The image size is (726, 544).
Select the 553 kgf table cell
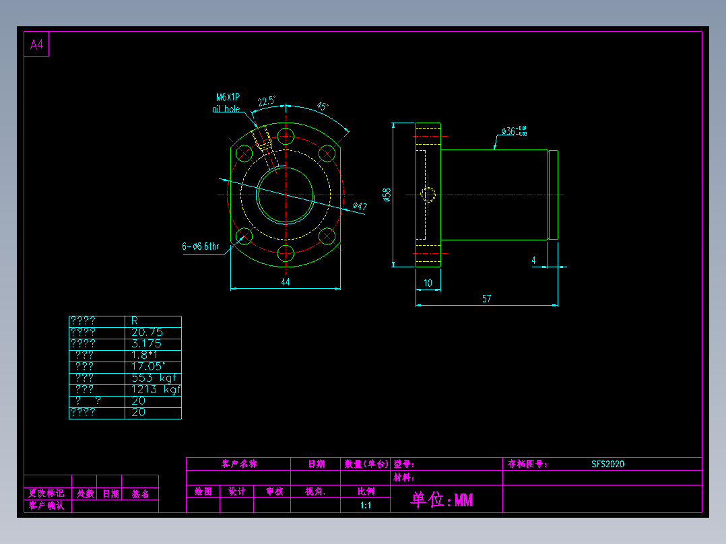point(154,378)
